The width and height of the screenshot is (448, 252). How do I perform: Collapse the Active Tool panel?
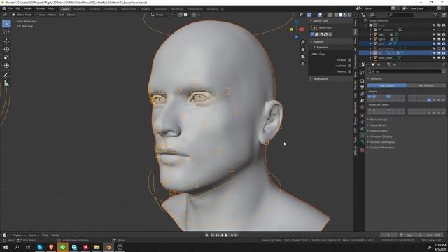320,20
